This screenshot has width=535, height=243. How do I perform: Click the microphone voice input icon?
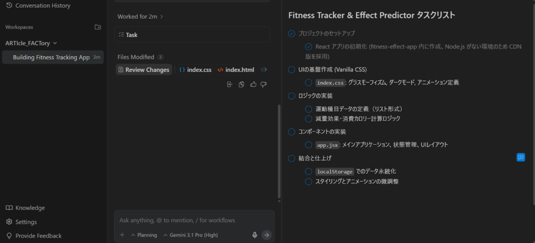(255, 235)
